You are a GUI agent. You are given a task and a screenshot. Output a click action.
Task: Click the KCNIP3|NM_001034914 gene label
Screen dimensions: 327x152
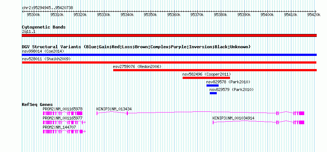coord(233,118)
